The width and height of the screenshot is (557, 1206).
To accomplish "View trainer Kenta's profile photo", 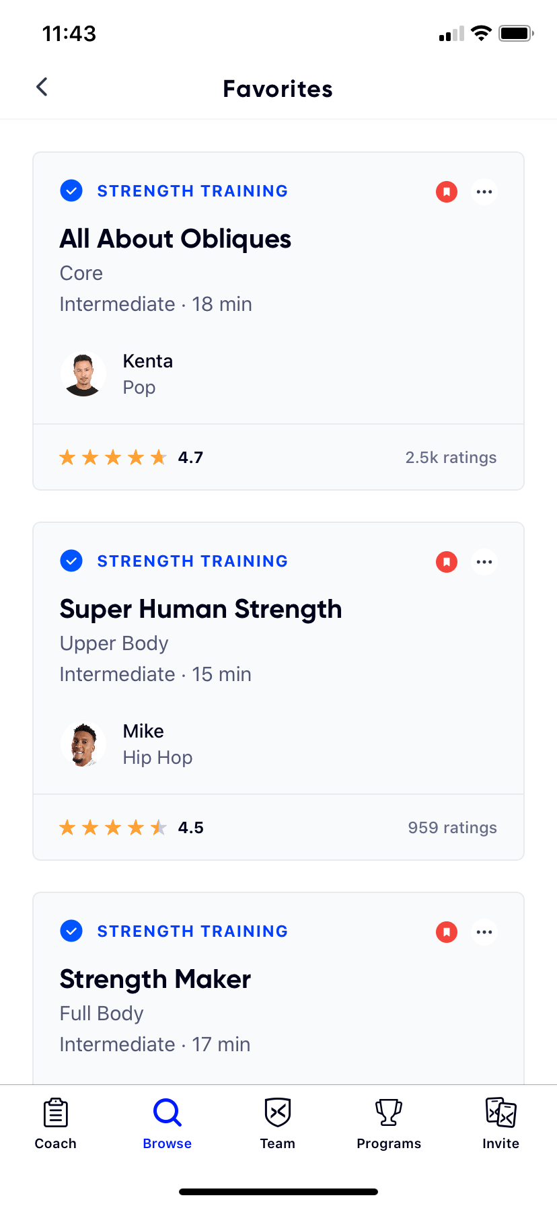I will click(83, 374).
